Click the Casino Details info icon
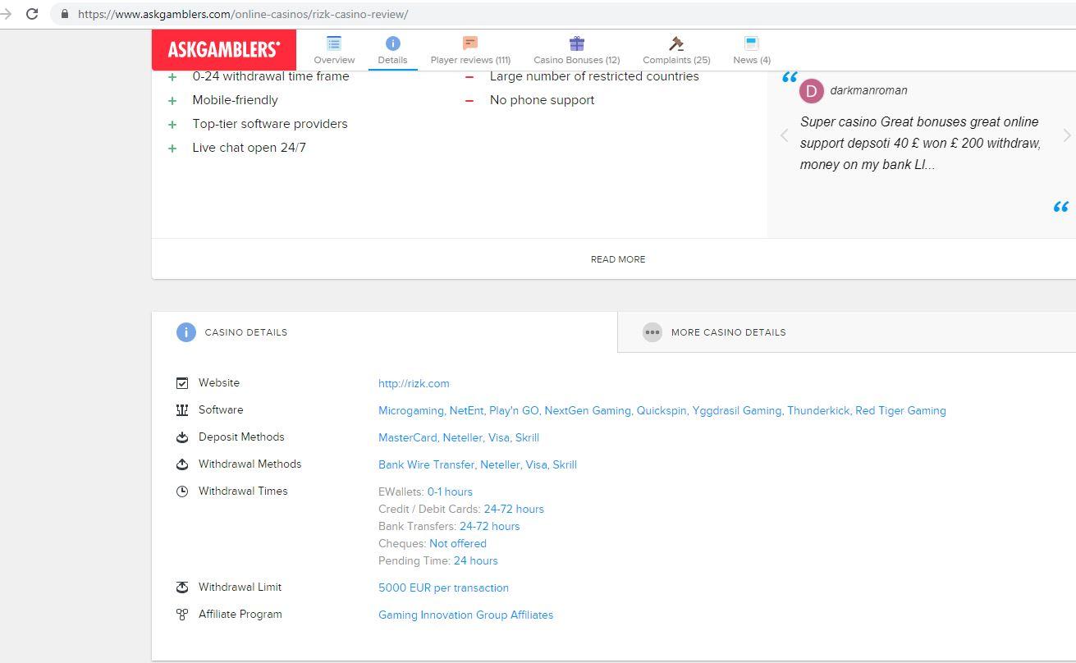 pyautogui.click(x=186, y=332)
